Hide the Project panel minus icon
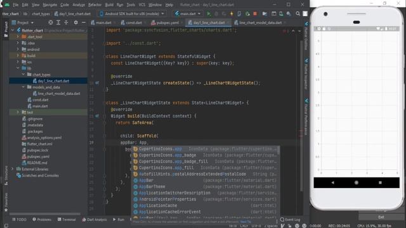The width and height of the screenshot is (406, 228). coord(83,23)
